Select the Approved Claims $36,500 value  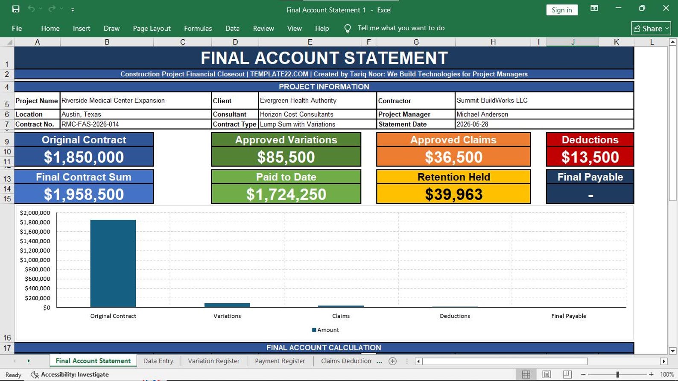pos(453,157)
